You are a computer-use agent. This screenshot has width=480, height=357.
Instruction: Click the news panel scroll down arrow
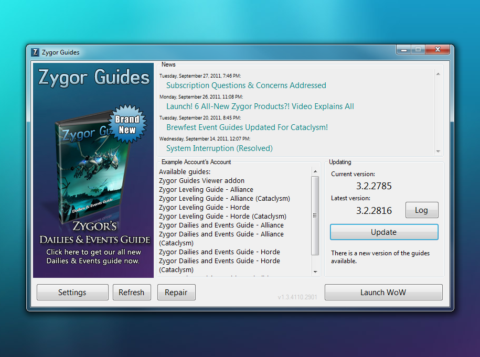pyautogui.click(x=438, y=152)
